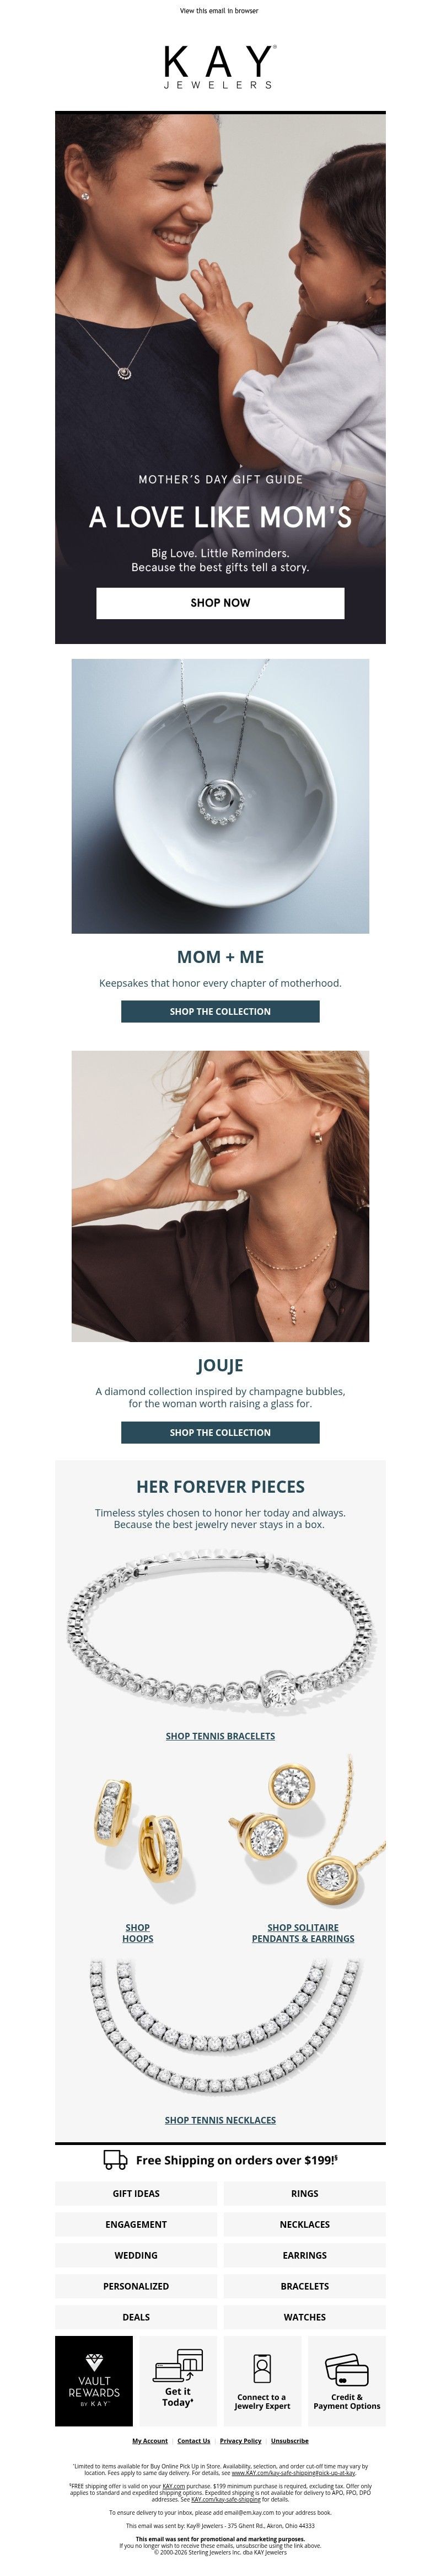Open the Privacy Policy footer link

pos(240,2441)
